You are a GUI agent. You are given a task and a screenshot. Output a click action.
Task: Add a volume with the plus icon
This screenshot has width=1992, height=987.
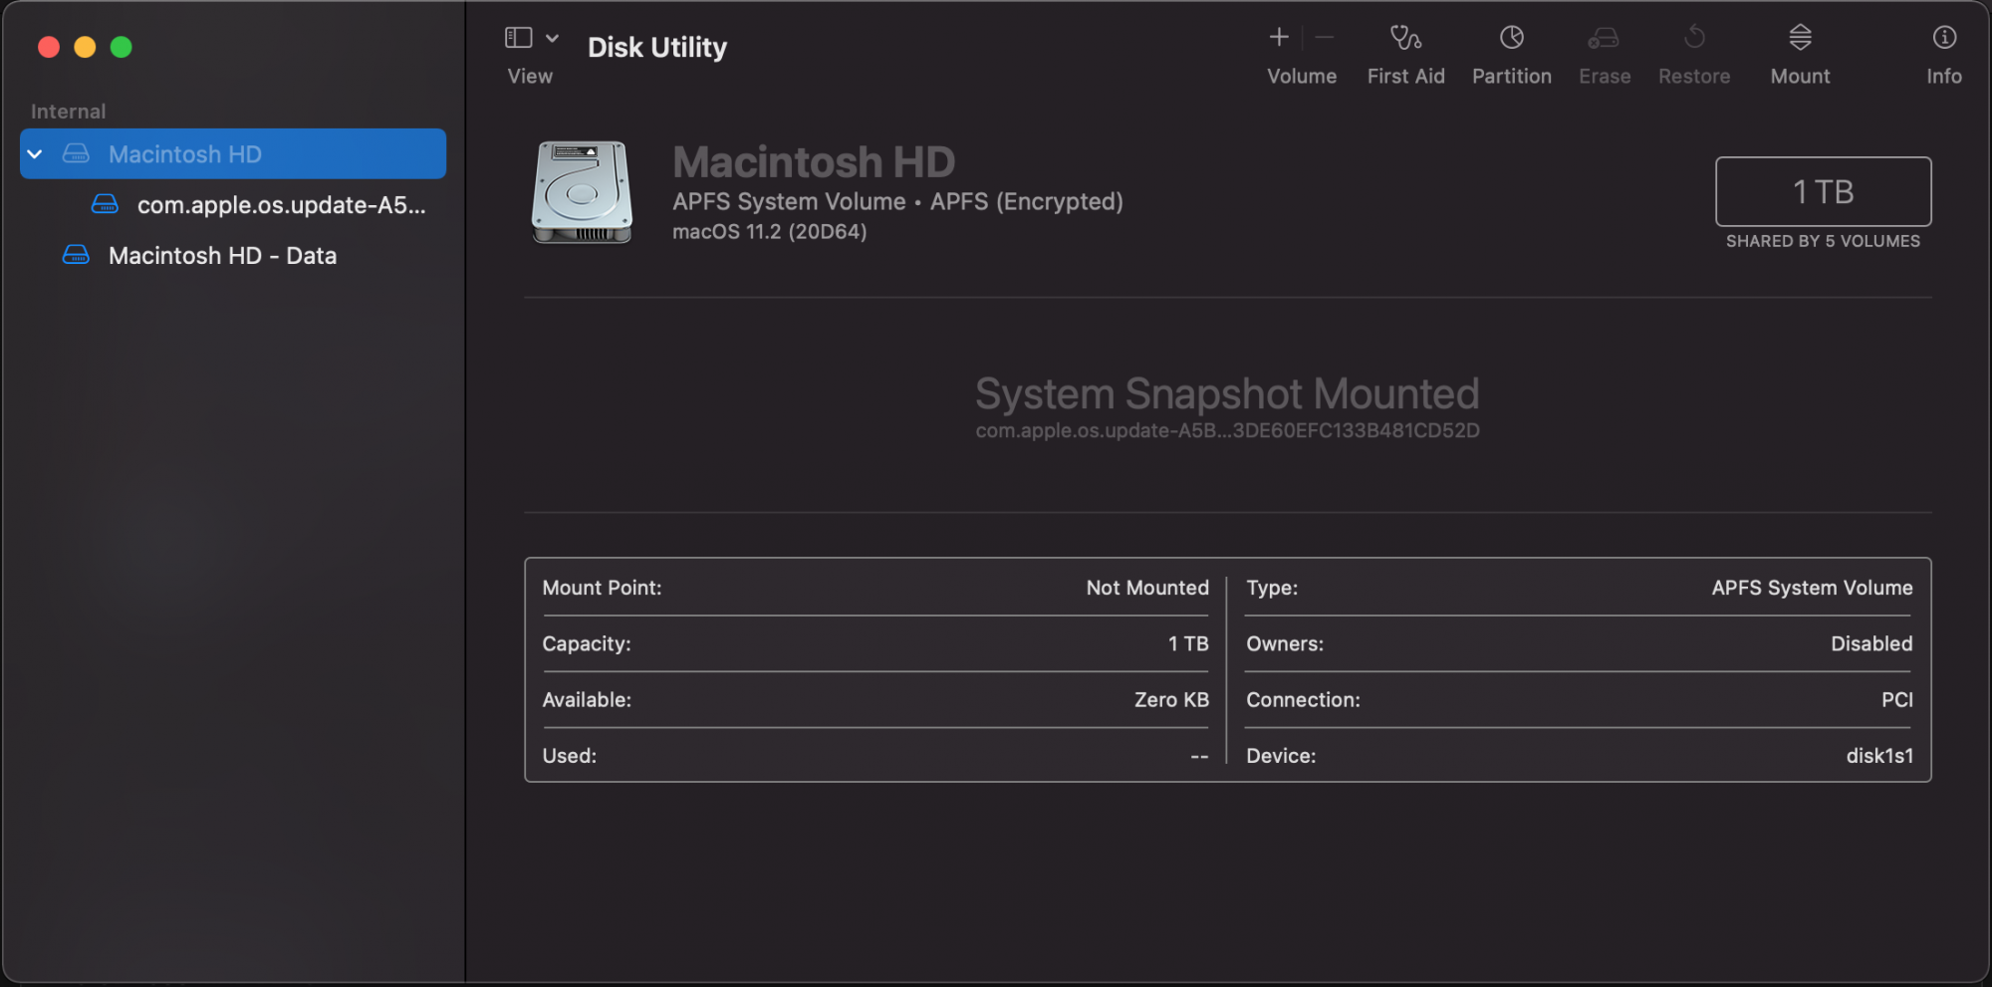click(x=1279, y=37)
